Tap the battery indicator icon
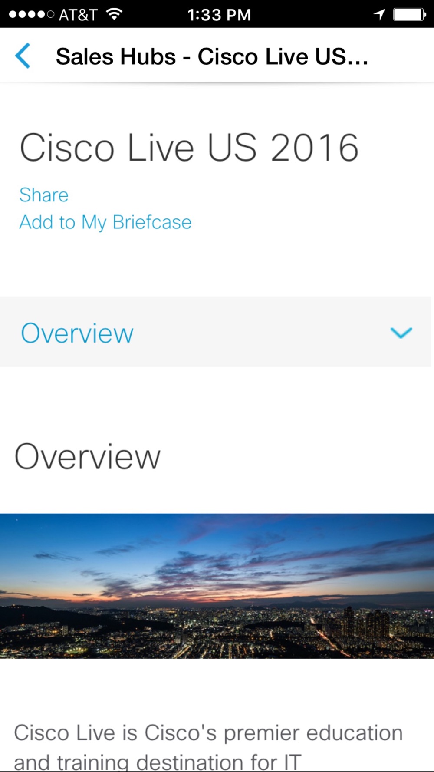 [x=409, y=14]
